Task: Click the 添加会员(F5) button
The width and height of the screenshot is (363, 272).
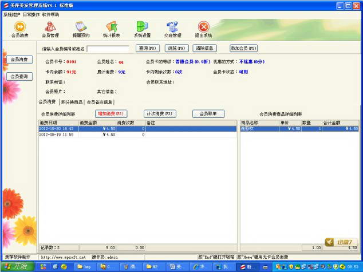Action: (243, 48)
